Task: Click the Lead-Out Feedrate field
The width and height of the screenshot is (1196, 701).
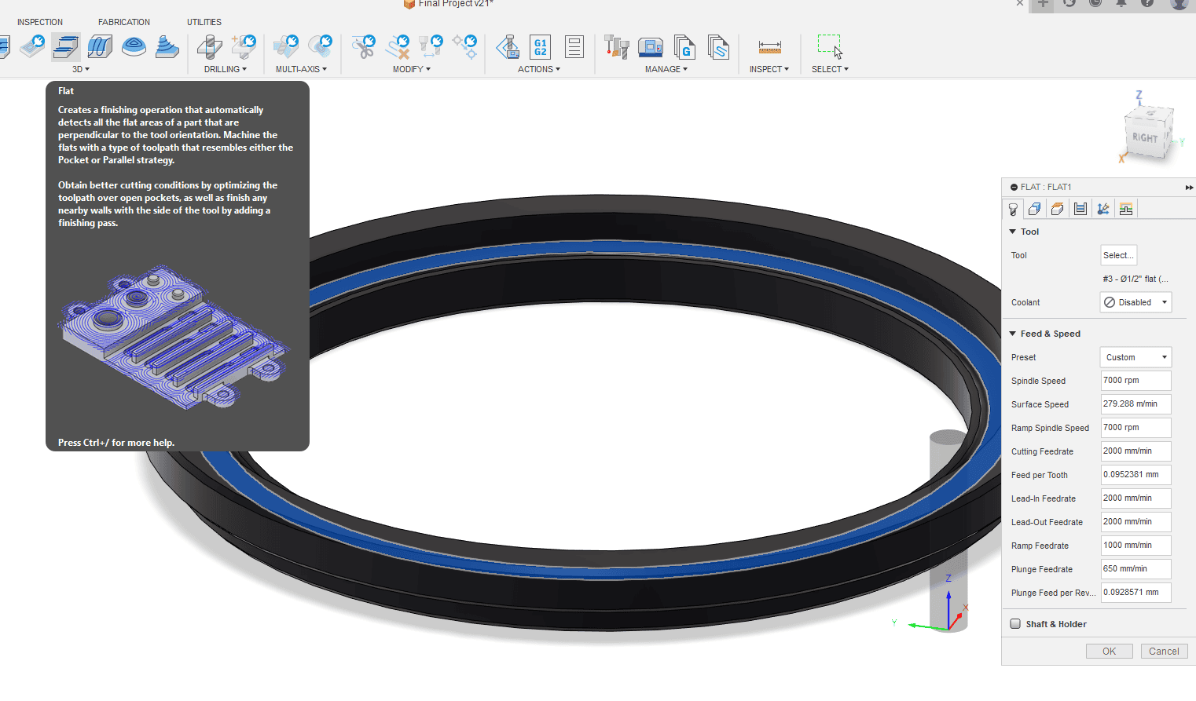Action: coord(1135,522)
